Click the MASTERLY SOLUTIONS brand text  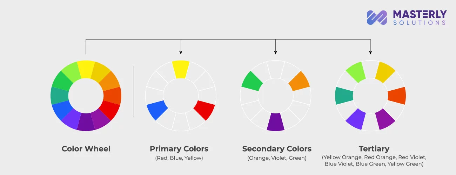click(420, 17)
